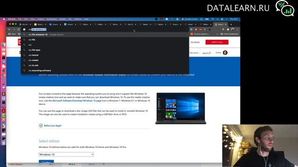Open Spotlight search in menu bar
Image resolution: width=298 pixels, height=167 pixels.
tap(217, 19)
